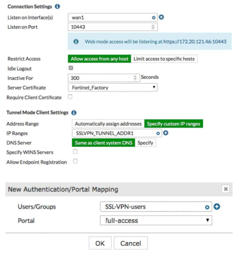240x255 pixels.
Task: Open the Server Certificate dropdown
Action: click(x=113, y=87)
